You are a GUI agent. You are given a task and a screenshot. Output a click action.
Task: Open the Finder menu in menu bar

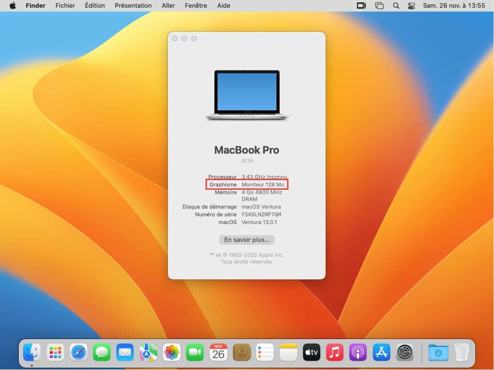[36, 6]
